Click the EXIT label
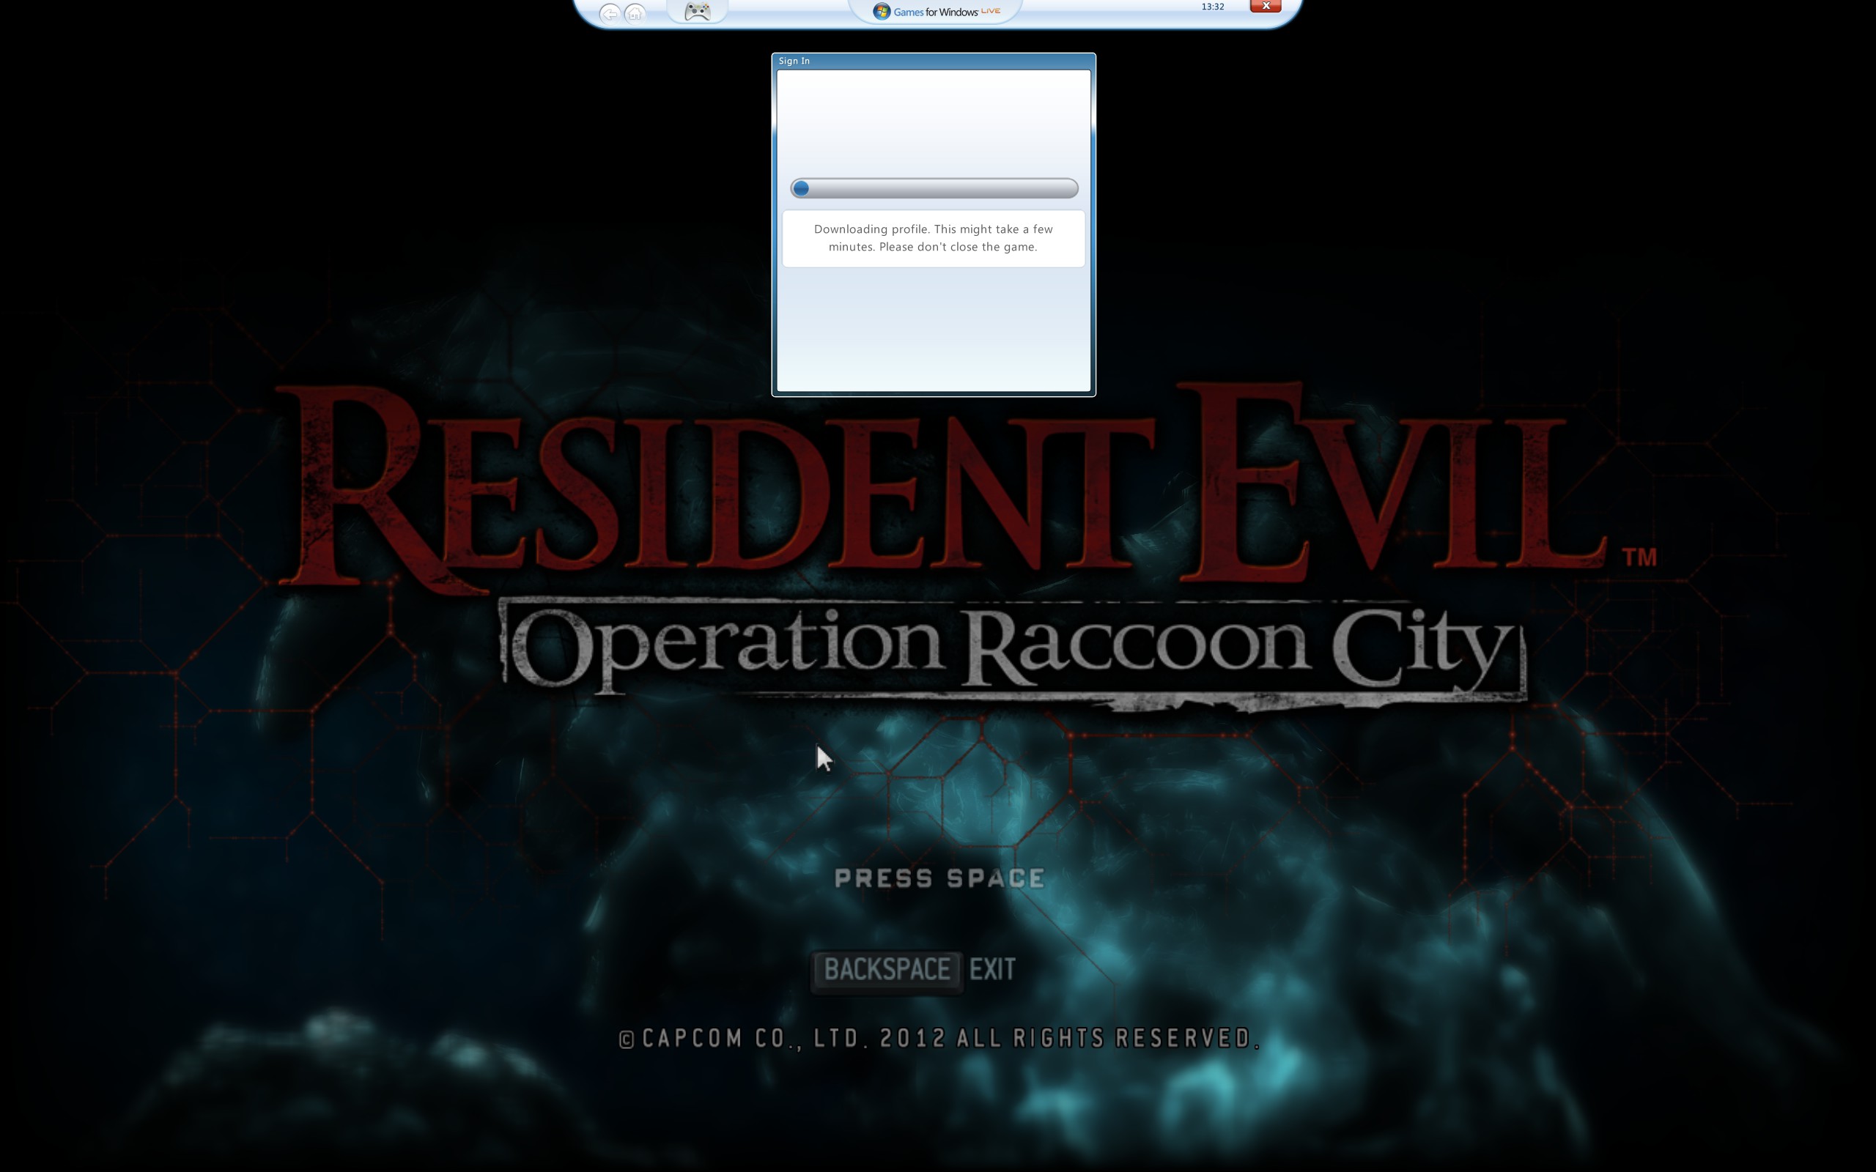The image size is (1876, 1172). click(992, 970)
